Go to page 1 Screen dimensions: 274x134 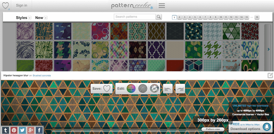pos(174,17)
